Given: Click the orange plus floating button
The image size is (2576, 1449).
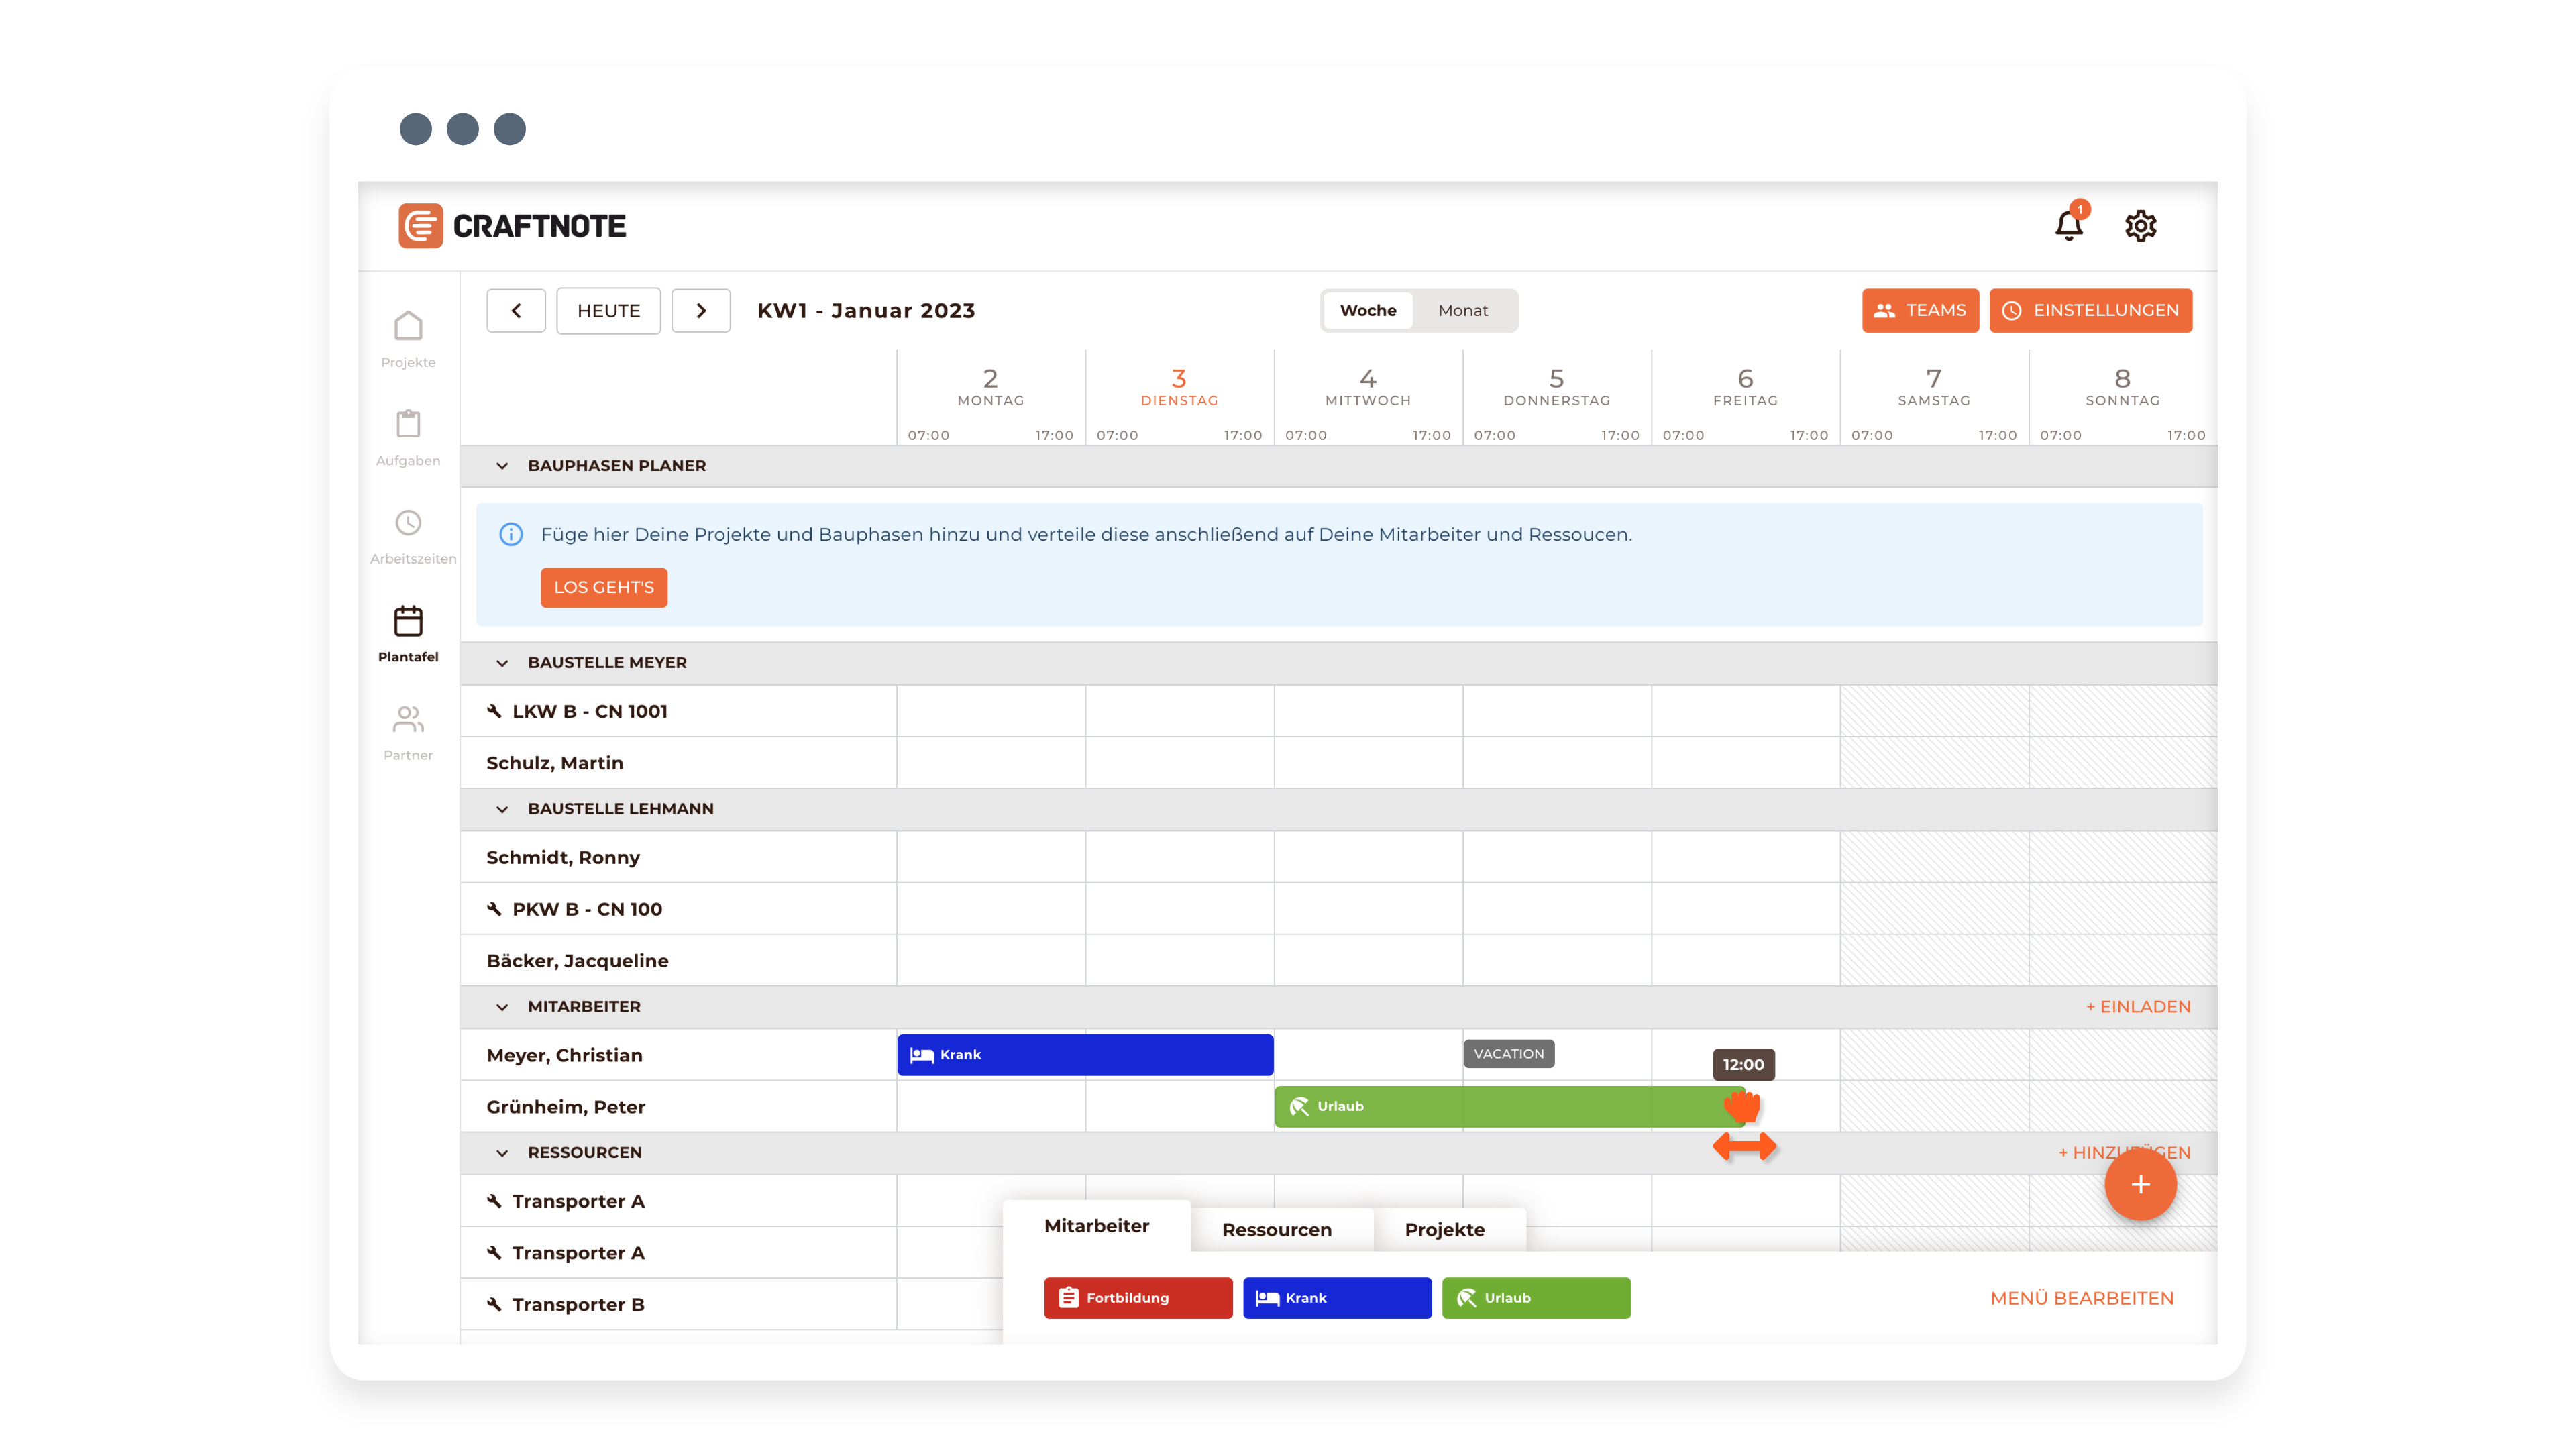Looking at the screenshot, I should click(x=2140, y=1184).
